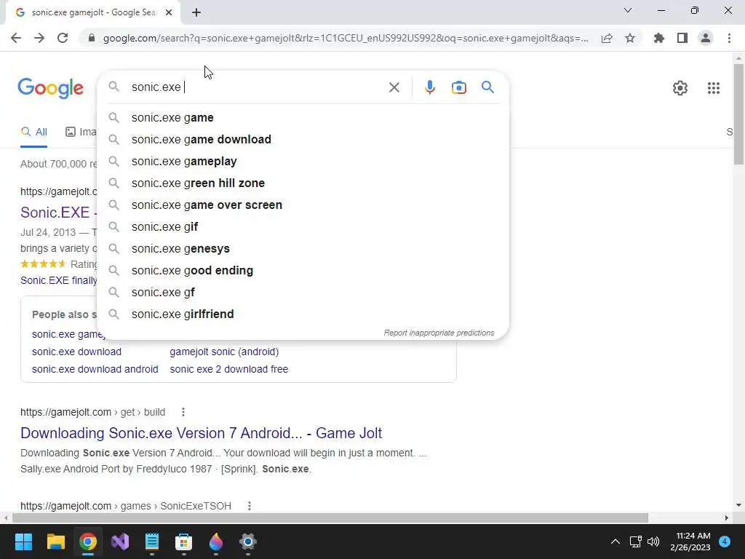Choose suggestion "sonic.exe gif"

coord(303,227)
